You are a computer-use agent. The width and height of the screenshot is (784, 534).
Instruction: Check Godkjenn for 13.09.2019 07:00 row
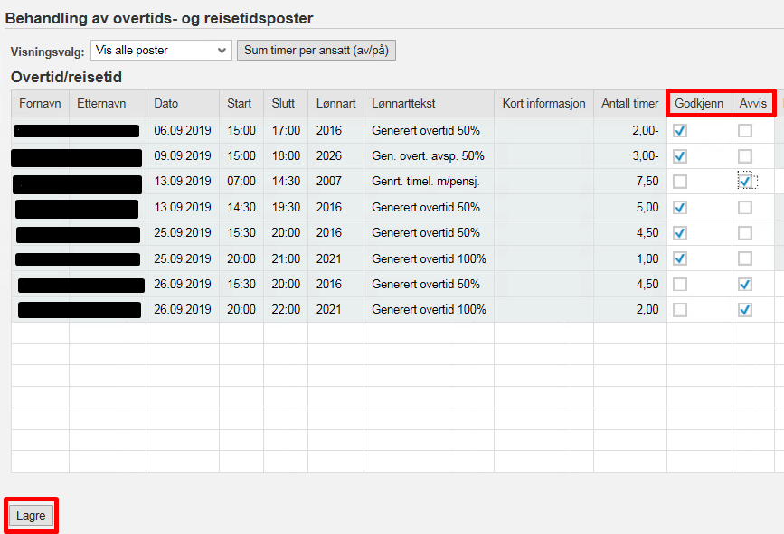(x=679, y=182)
